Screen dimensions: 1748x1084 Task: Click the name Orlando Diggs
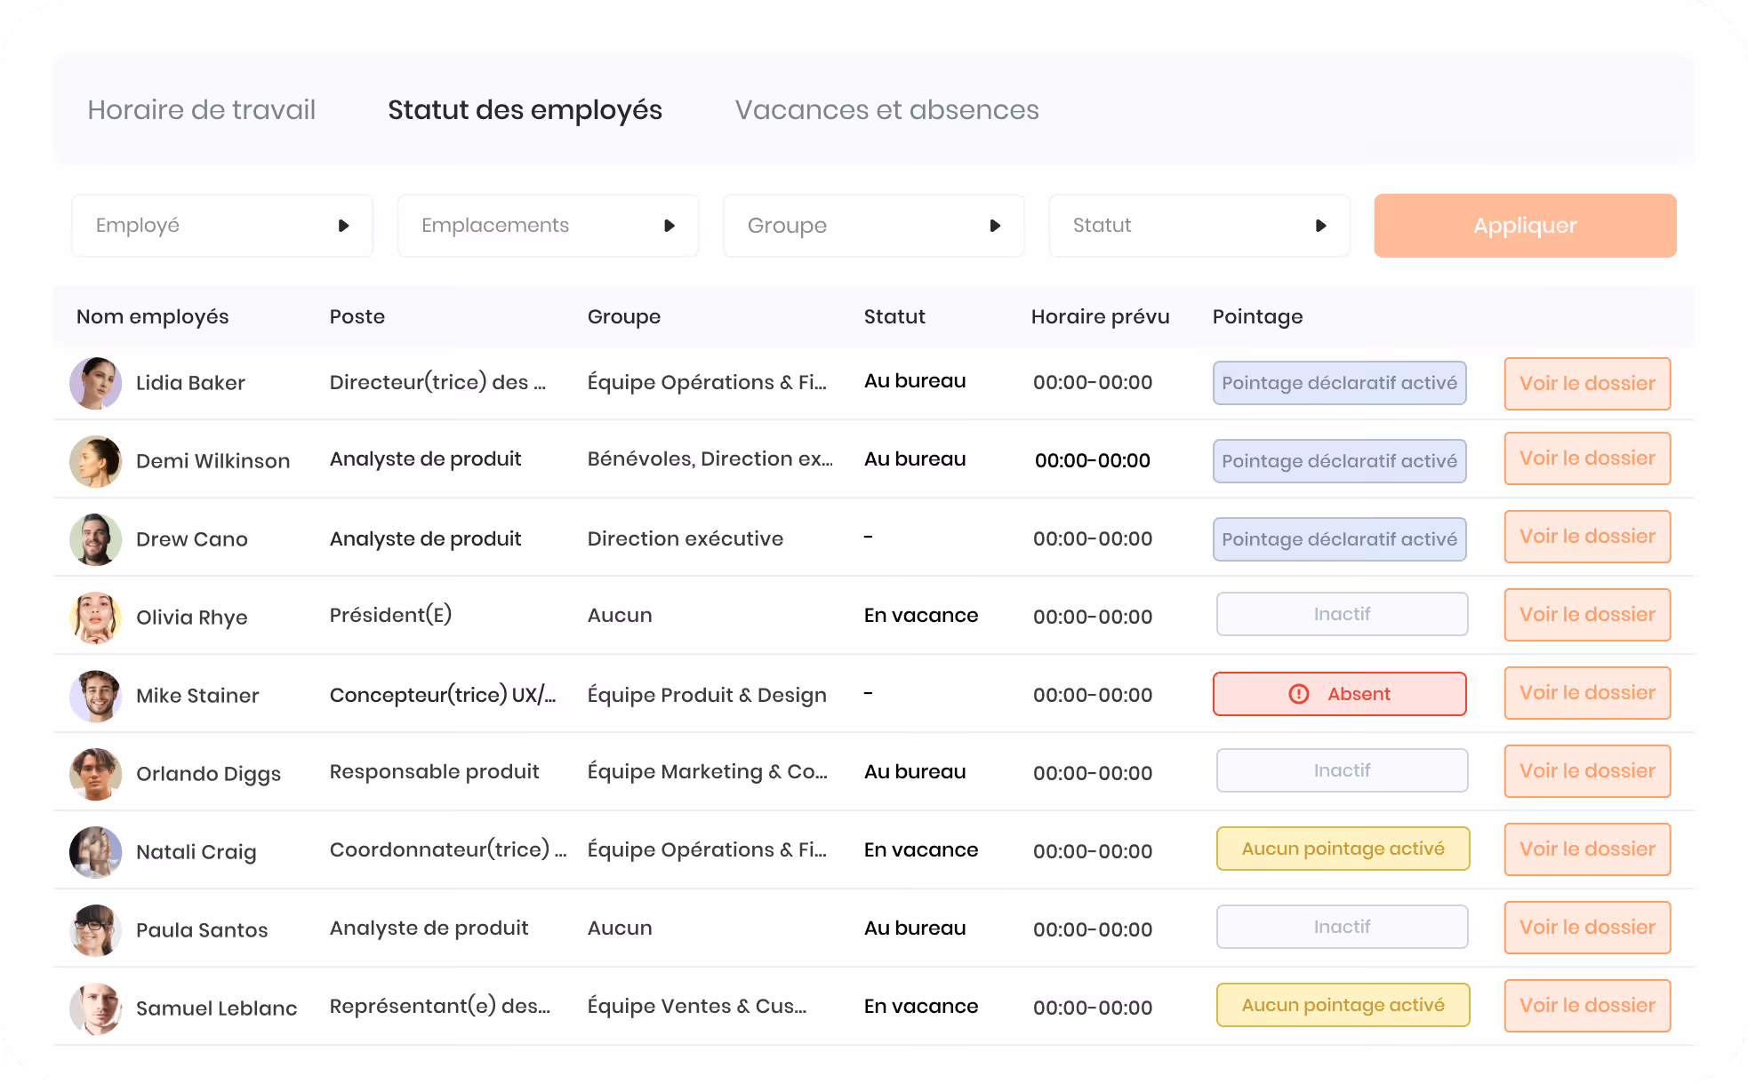pyautogui.click(x=208, y=774)
